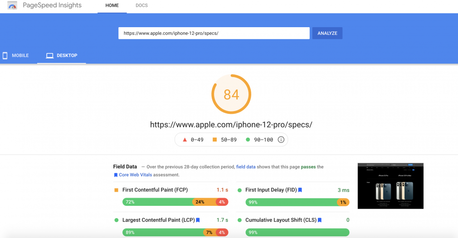458x238 pixels.
Task: Open the Core Web Vitals link
Action: [135, 175]
